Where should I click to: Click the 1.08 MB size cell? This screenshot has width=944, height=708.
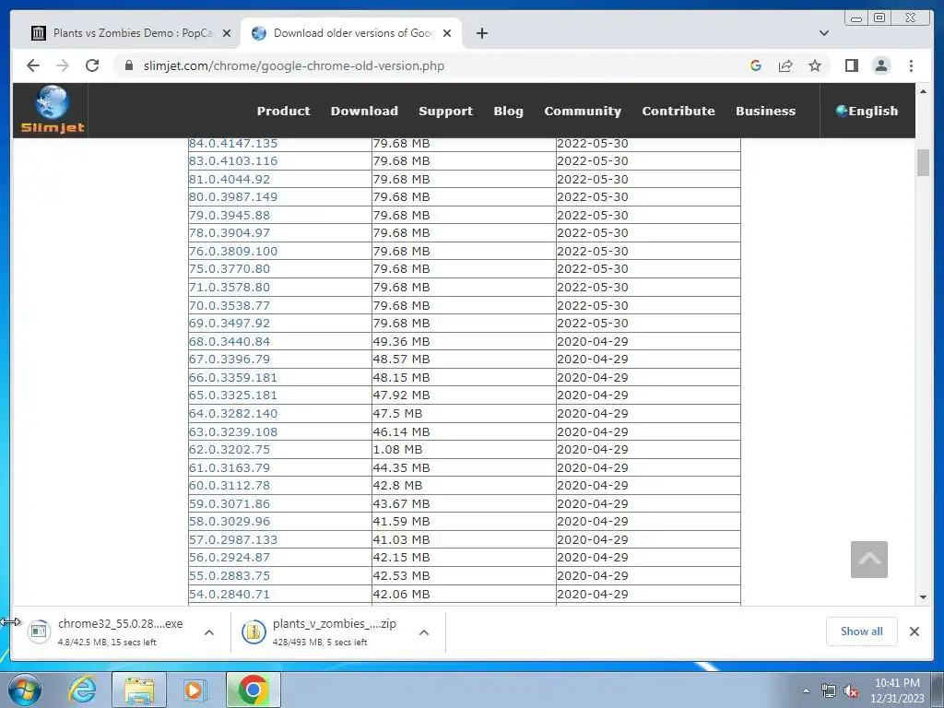(464, 449)
